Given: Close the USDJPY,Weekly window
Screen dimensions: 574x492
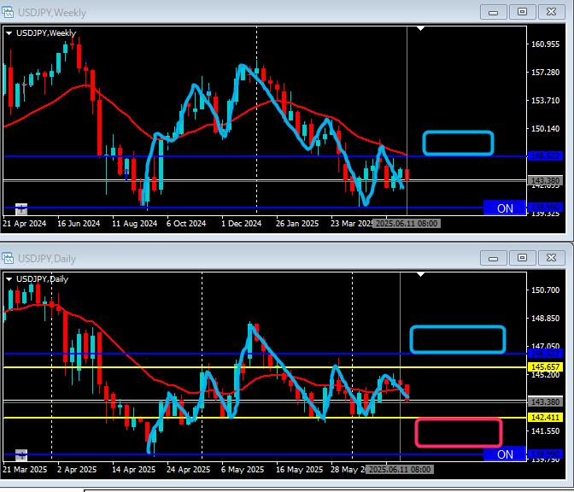Looking at the screenshot, I should [551, 12].
